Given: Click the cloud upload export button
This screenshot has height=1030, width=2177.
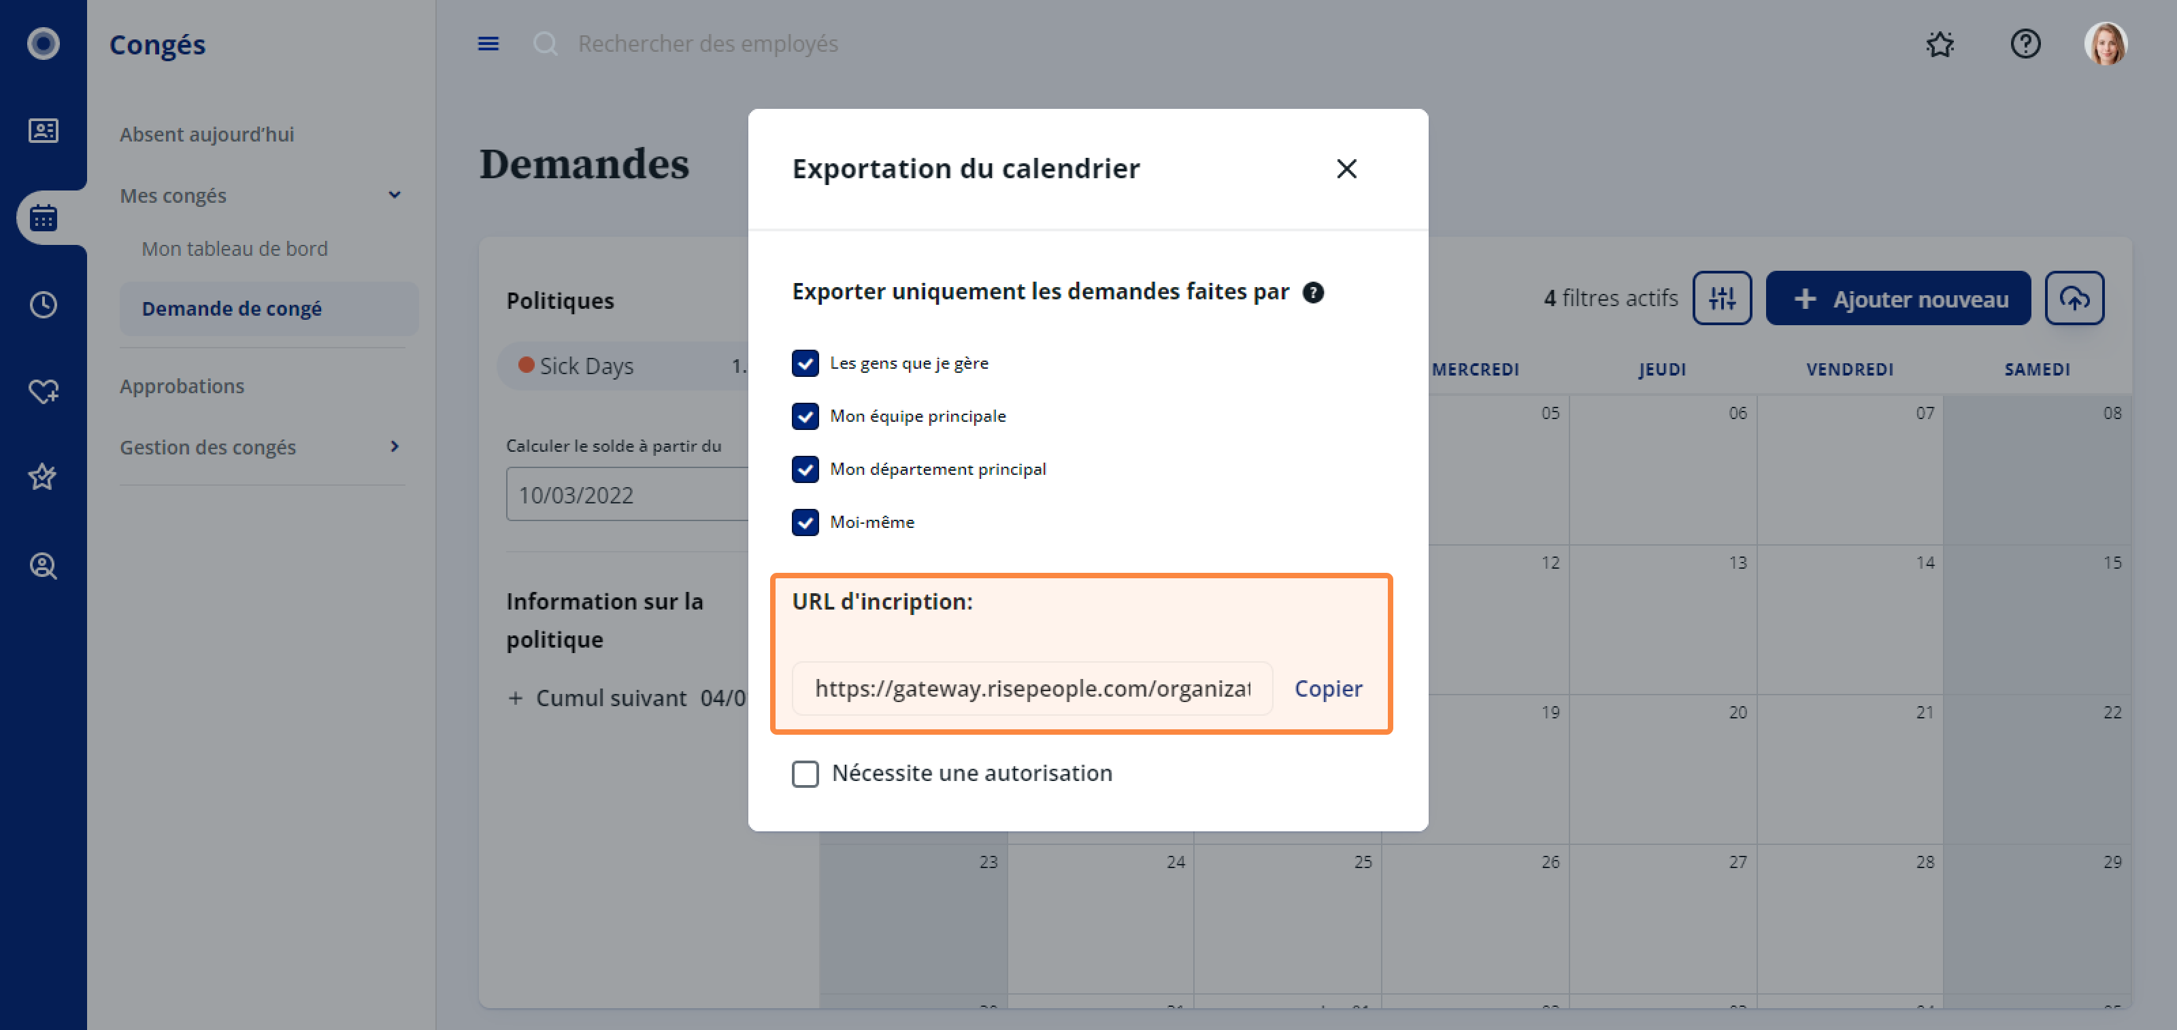Looking at the screenshot, I should [2074, 297].
